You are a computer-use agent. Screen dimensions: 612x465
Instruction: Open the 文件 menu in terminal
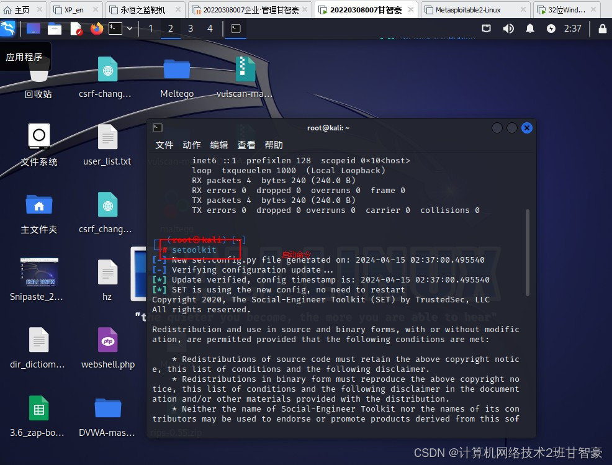point(164,145)
